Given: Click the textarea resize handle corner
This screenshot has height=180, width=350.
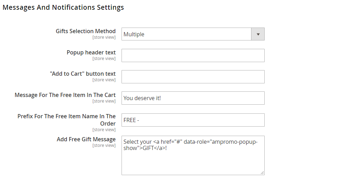Looking at the screenshot, I should (262, 172).
